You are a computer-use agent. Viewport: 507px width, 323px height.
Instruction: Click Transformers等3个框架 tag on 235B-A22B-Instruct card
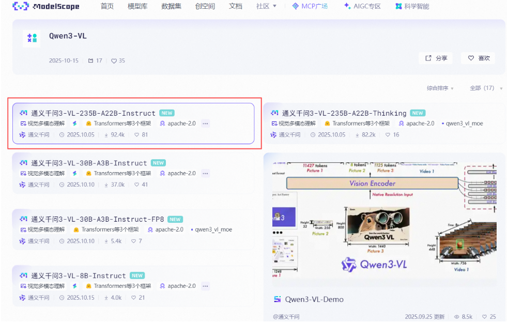(118, 124)
